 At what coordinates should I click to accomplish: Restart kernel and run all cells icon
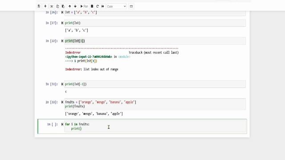point(103,6)
